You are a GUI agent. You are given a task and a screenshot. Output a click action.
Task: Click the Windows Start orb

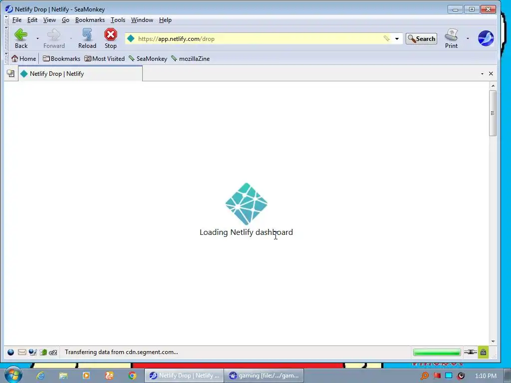tap(13, 375)
